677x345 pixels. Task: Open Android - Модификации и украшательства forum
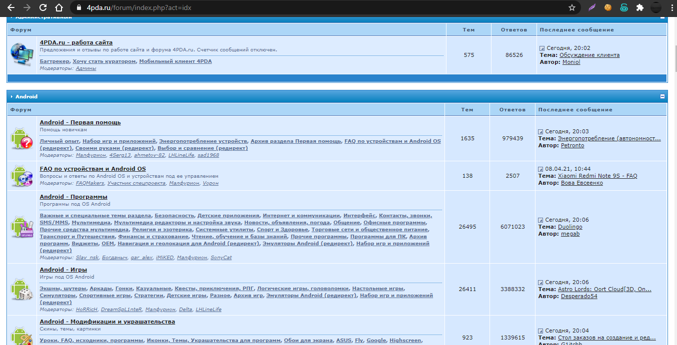tap(107, 322)
